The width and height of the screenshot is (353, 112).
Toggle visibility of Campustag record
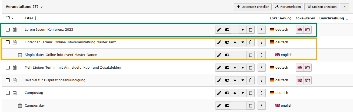tap(227, 93)
